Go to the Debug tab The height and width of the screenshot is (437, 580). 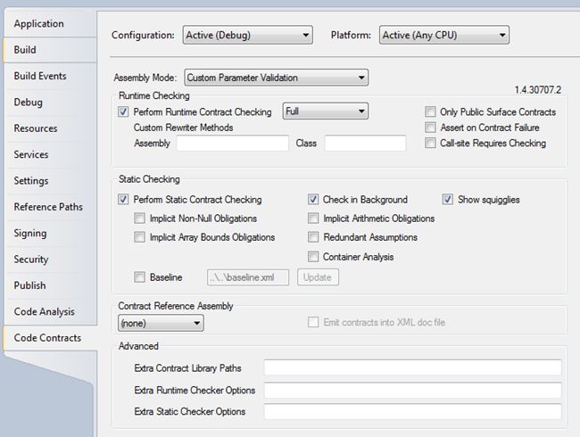click(x=50, y=102)
